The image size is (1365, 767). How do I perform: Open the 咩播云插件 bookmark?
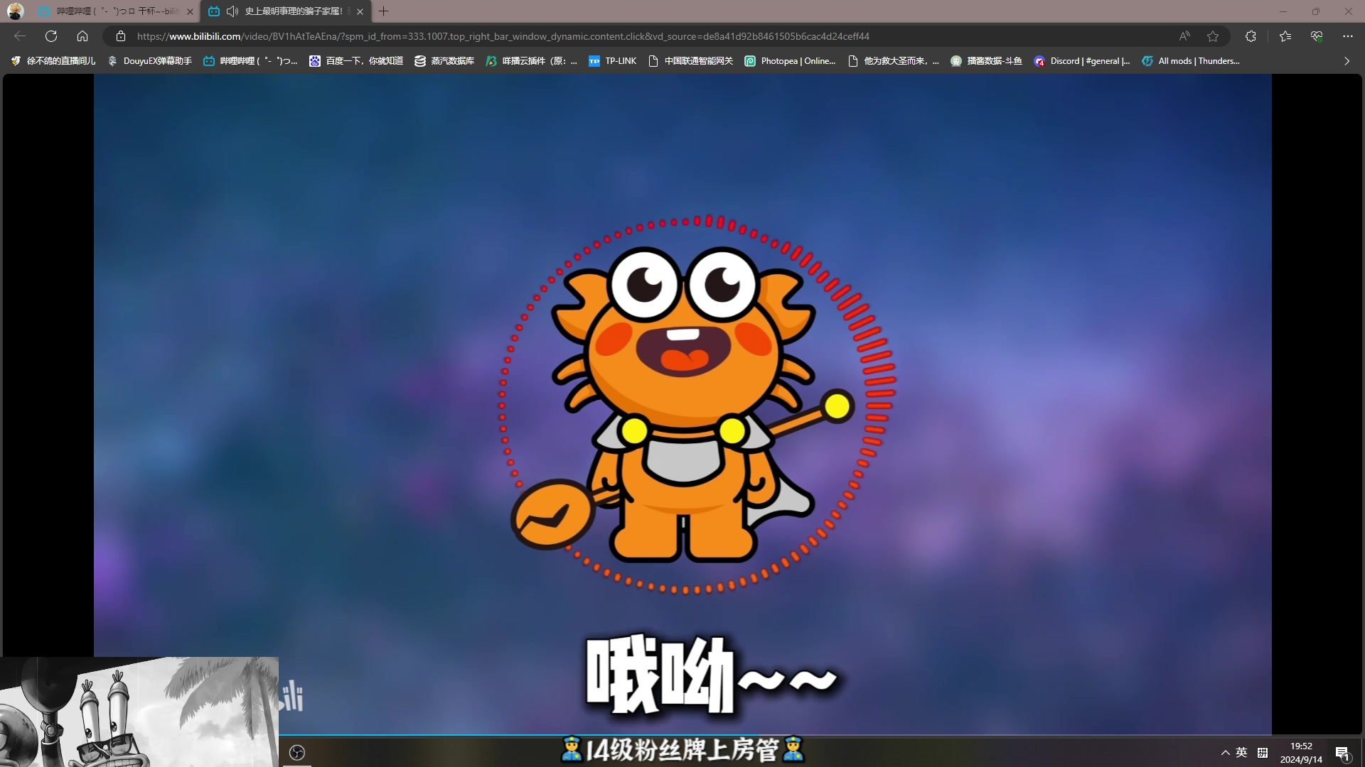click(x=531, y=61)
